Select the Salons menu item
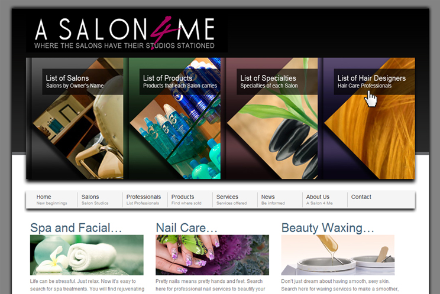The image size is (440, 294). (100, 200)
